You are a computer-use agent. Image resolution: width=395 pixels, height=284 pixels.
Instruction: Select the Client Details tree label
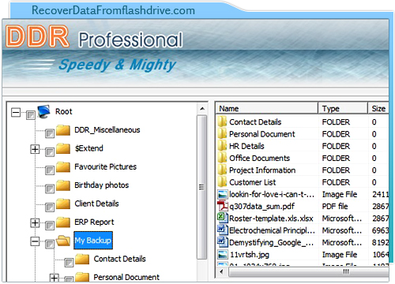[96, 204]
